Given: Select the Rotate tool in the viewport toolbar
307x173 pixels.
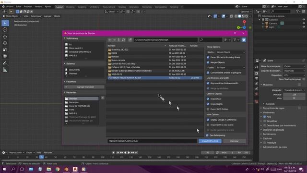Looking at the screenshot, I should (x=5, y=43).
